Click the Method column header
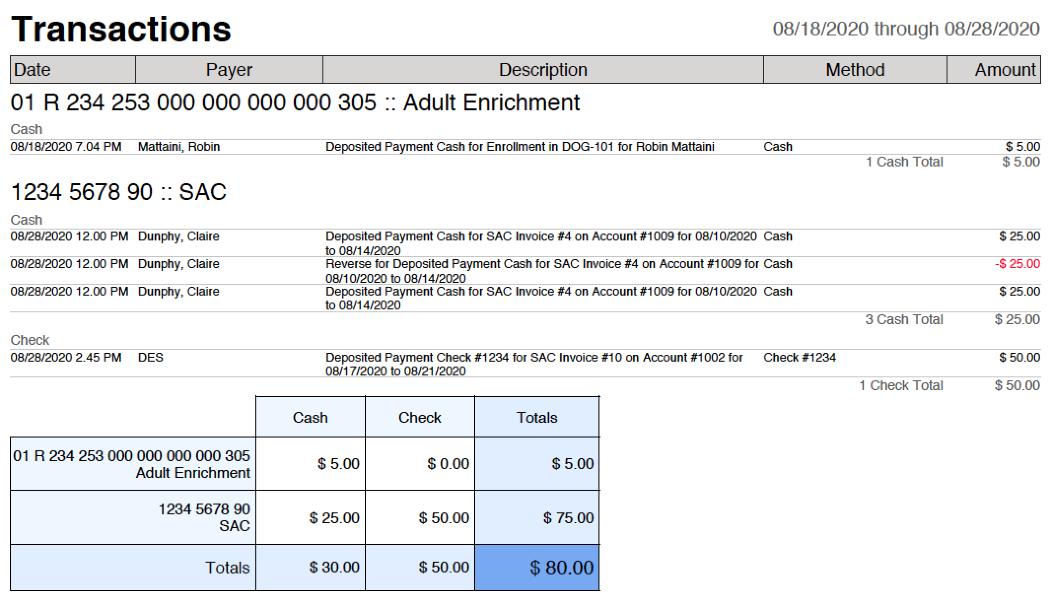This screenshot has height=606, width=1053. point(855,69)
